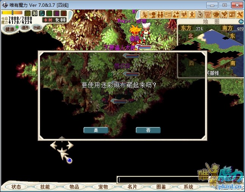The image size is (245, 192).
Task: Toggle the 队 team mode switch
Action: click(x=42, y=13)
